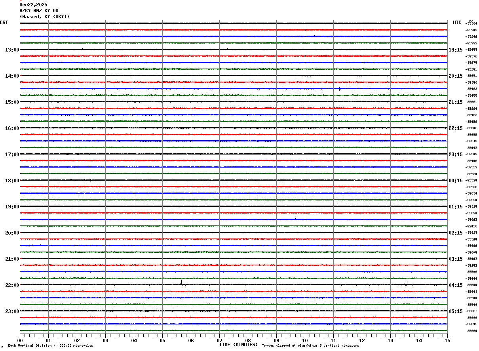Viewport: 479px width, 351px height.
Task: Select the 17:00 CST row label
Action: coord(12,155)
